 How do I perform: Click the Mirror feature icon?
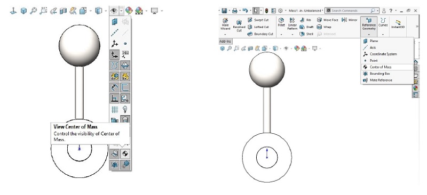(x=350, y=20)
